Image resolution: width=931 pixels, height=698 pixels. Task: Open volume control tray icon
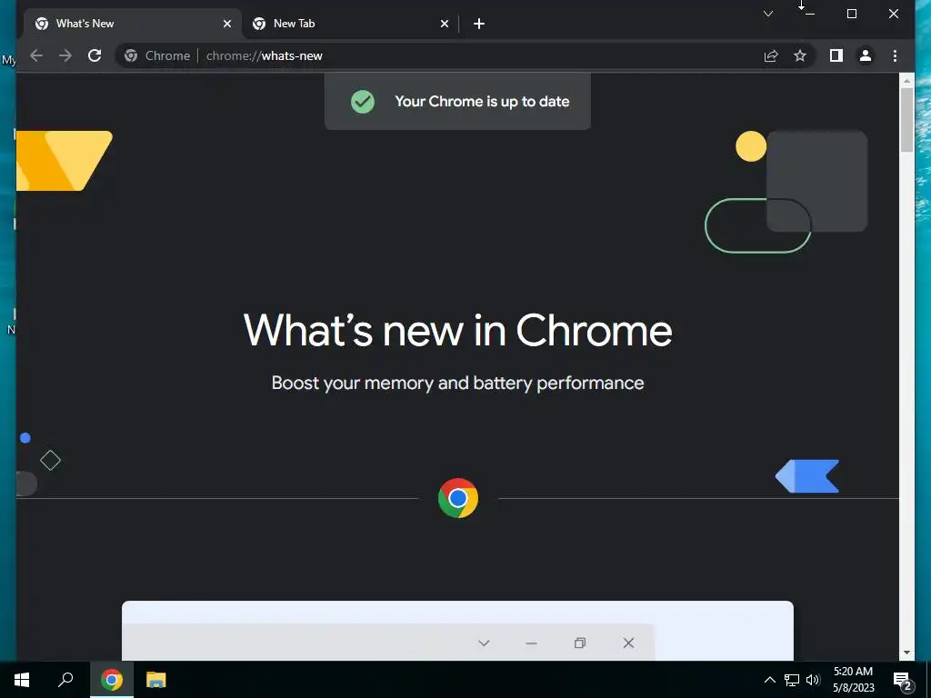(813, 680)
